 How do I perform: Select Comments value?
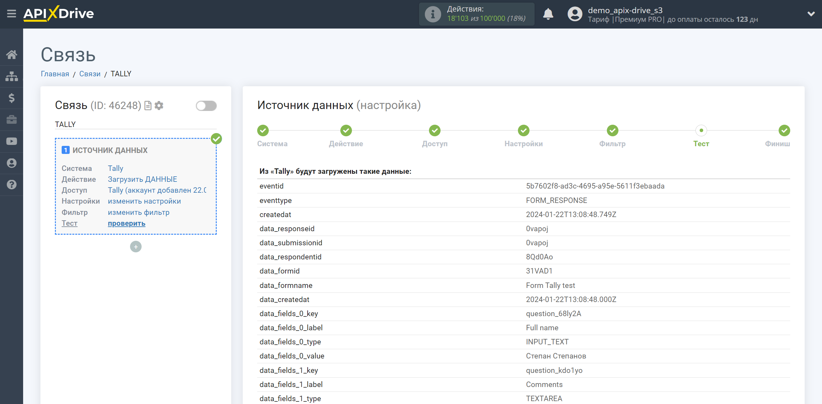[544, 384]
